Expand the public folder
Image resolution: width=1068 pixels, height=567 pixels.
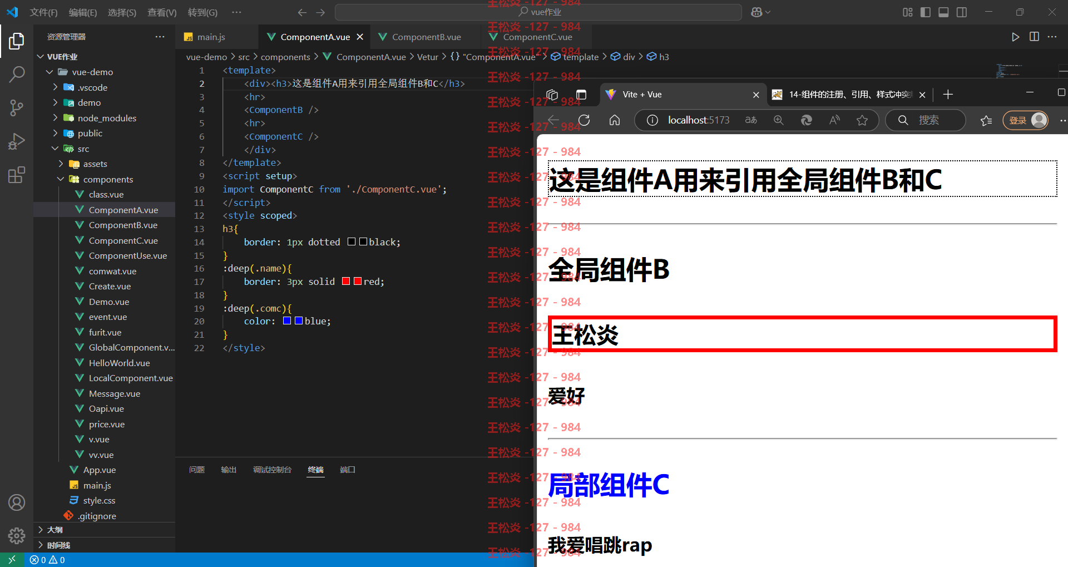[x=55, y=134]
